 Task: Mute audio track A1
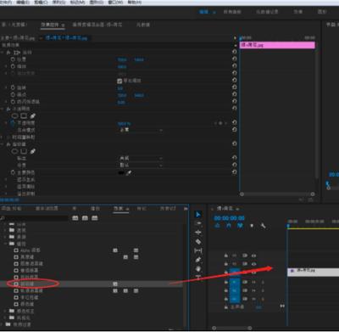[x=253, y=282]
